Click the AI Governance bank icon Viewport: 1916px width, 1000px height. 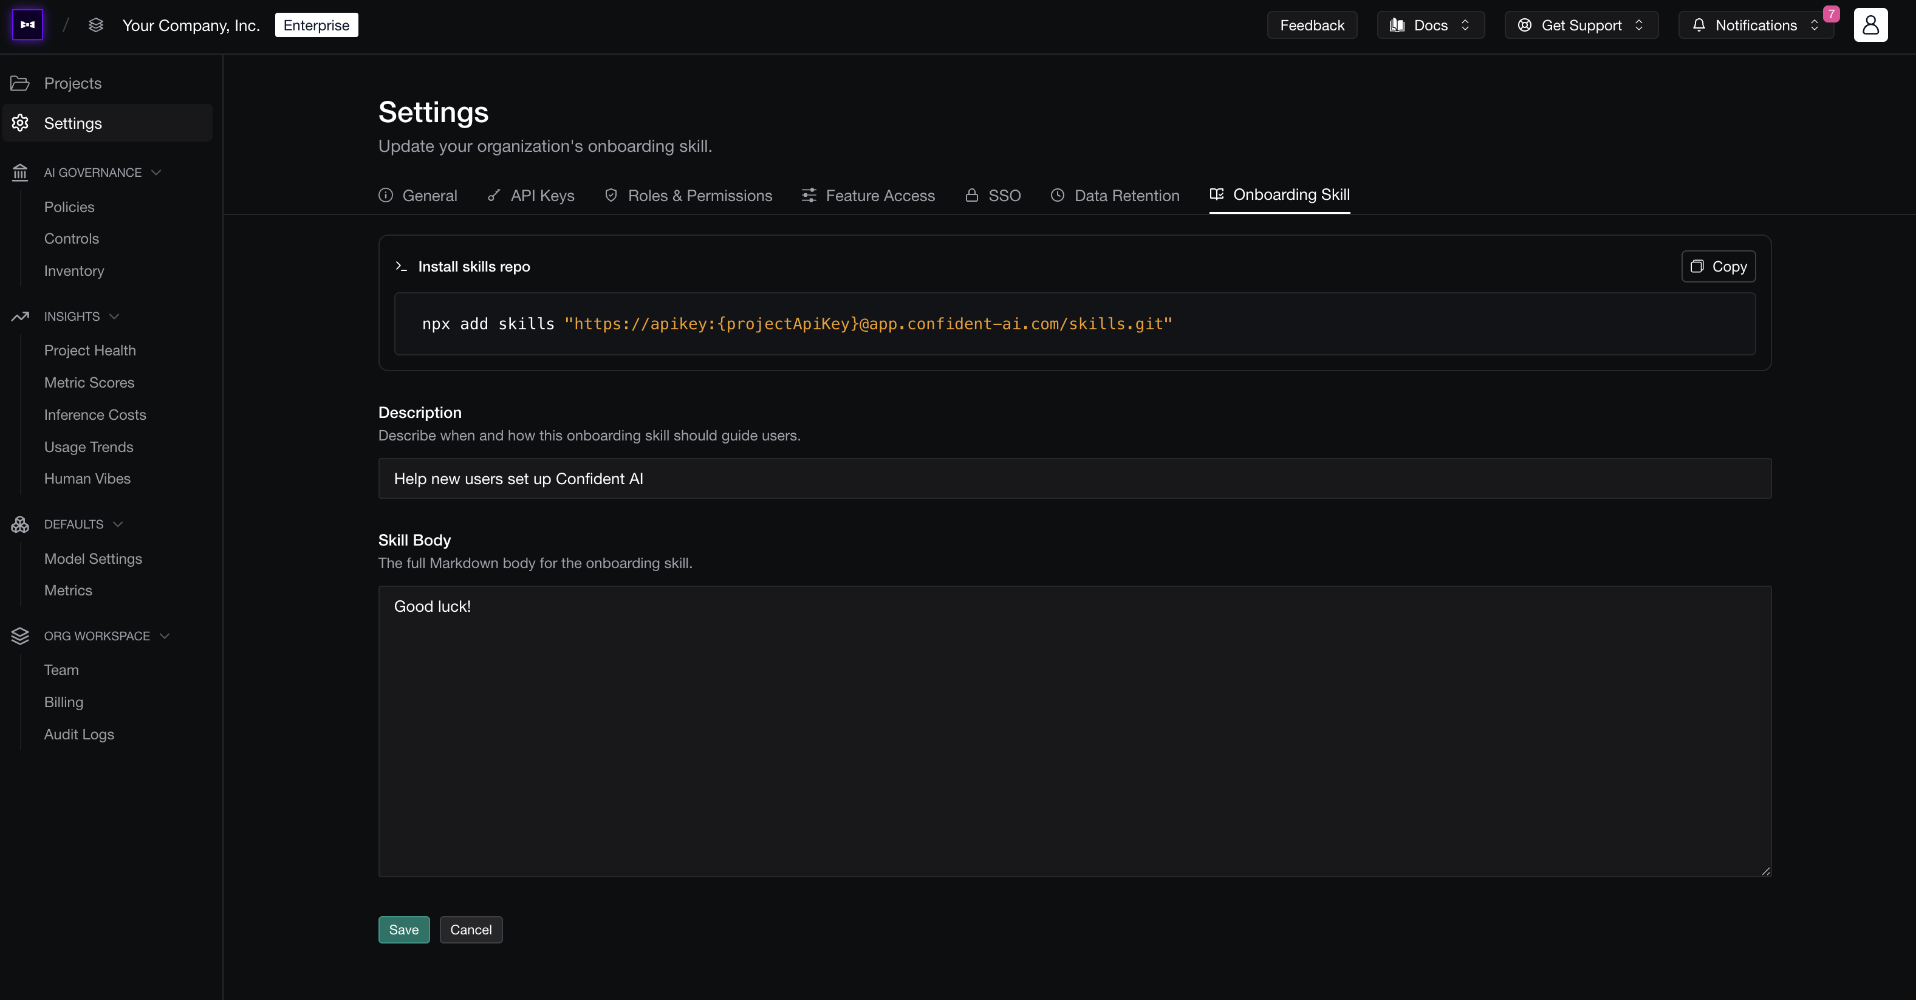(20, 173)
